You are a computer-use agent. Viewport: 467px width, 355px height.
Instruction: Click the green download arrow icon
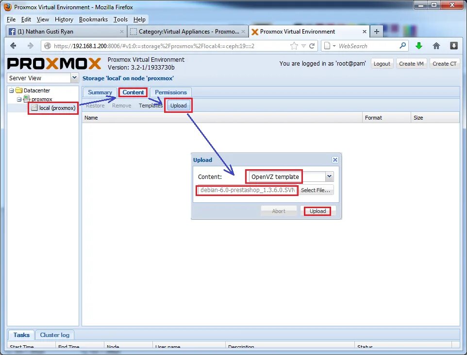point(419,46)
